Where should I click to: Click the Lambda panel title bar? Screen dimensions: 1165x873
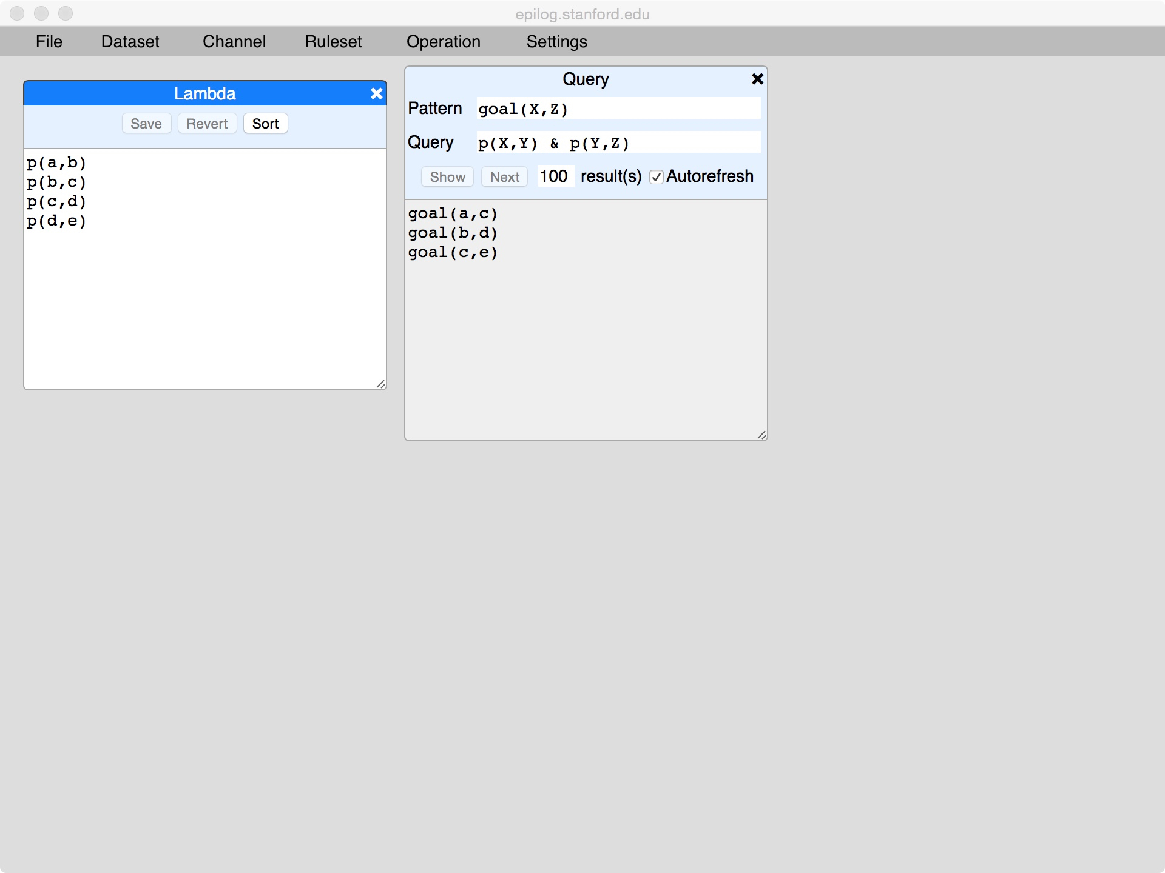(204, 93)
